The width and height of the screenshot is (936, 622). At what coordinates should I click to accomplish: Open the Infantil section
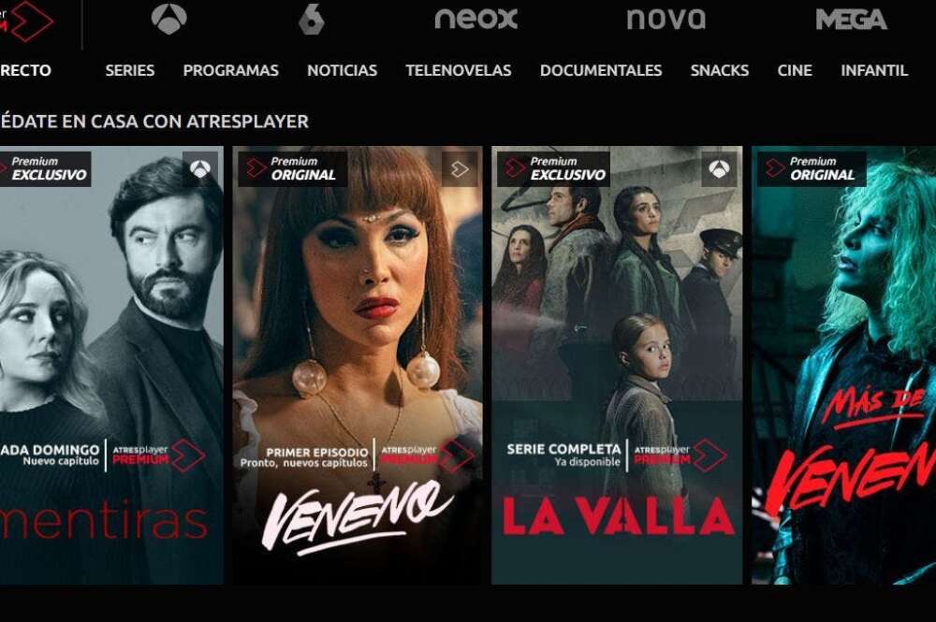point(874,70)
